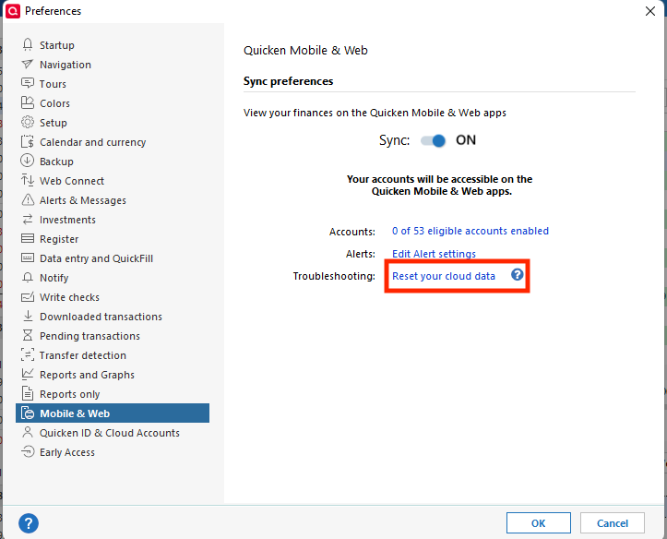The image size is (667, 539).
Task: Open the Setup section
Action: [x=54, y=123]
